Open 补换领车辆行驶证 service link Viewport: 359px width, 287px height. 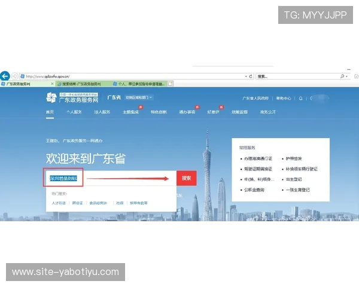[302, 169]
